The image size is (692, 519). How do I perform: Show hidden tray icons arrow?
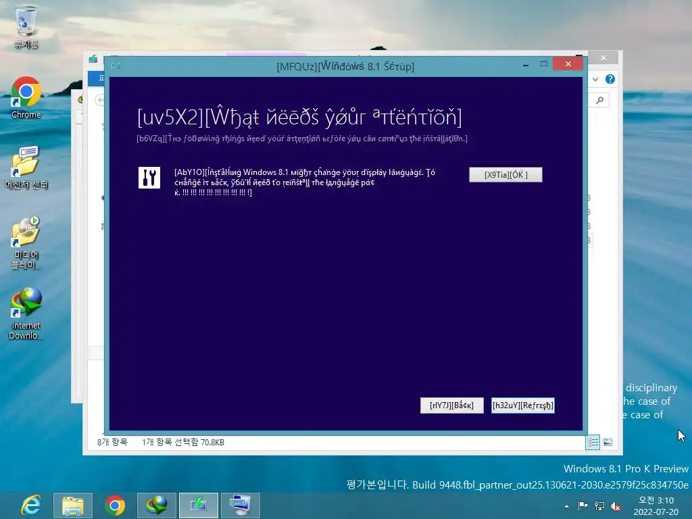point(567,506)
